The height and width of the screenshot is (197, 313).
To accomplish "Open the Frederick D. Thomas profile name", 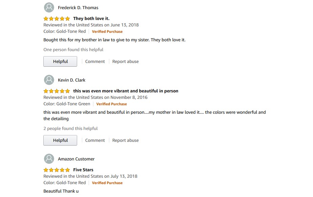I will point(78,8).
